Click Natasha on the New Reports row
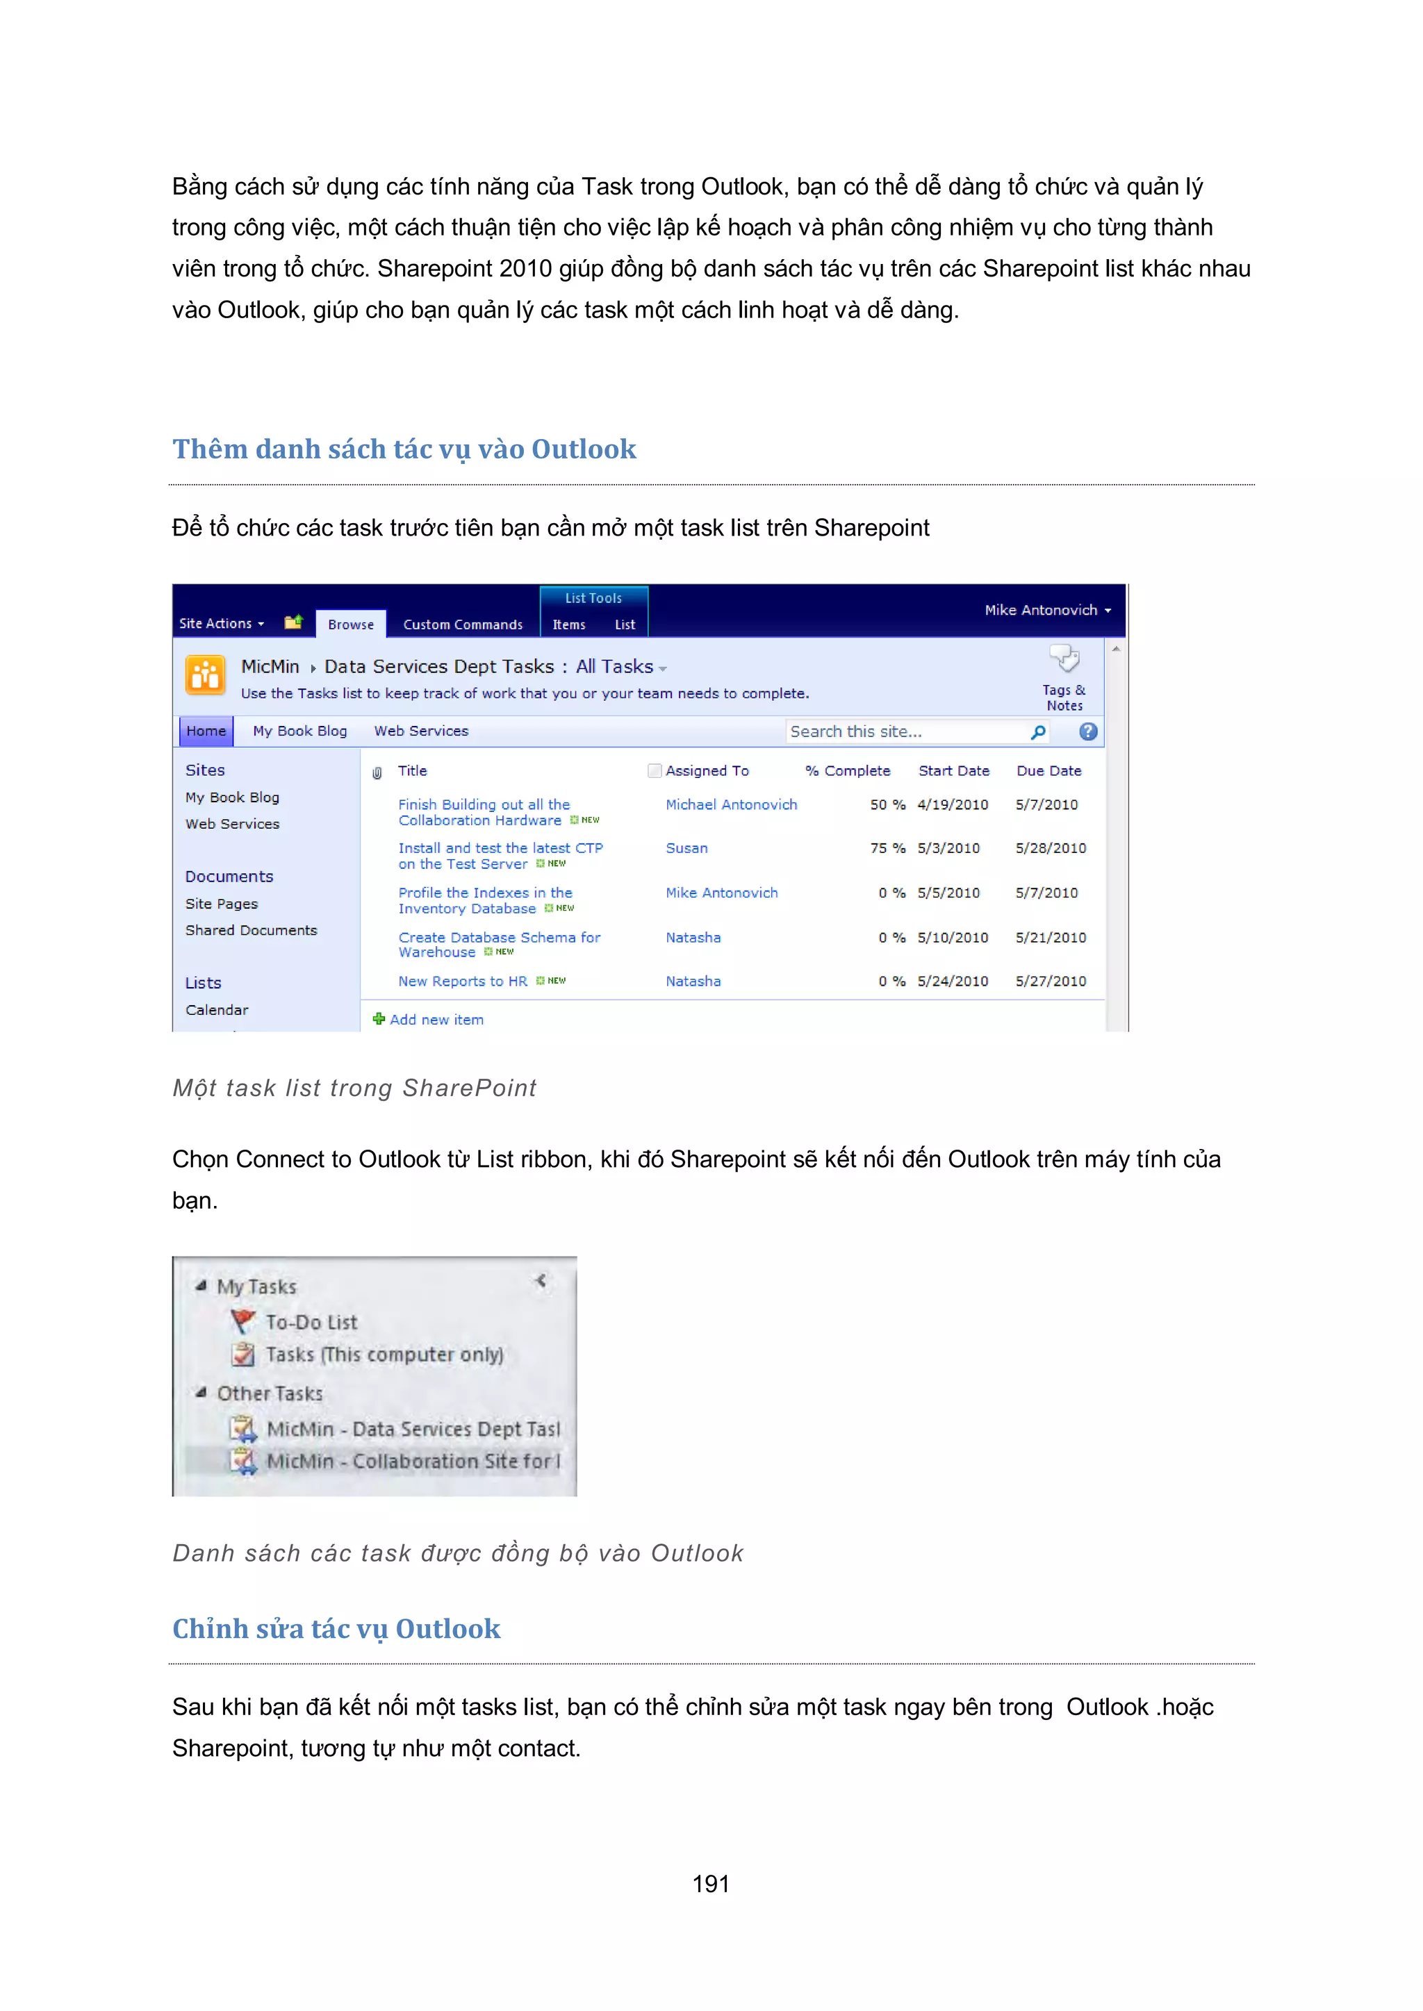1423x2011 pixels. click(693, 981)
